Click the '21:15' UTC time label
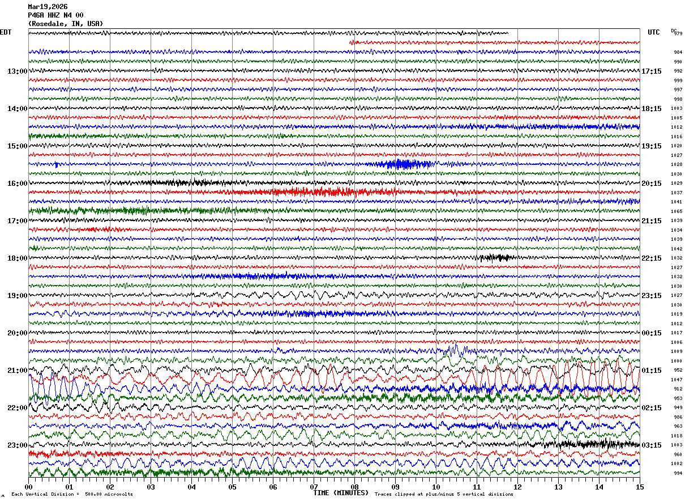This screenshot has width=685, height=502. 652,221
